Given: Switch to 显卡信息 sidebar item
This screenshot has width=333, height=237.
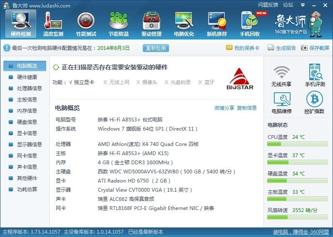Looking at the screenshot, I should coord(27,133).
